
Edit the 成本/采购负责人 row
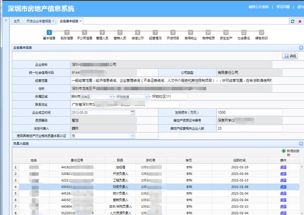pyautogui.click(x=283, y=206)
